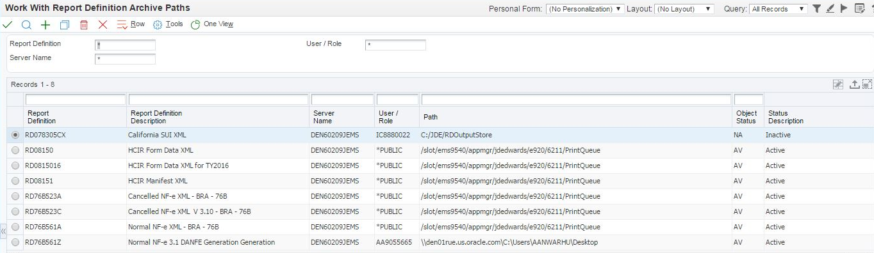Click the Records 1 - 8 label
Image resolution: width=874 pixels, height=253 pixels.
pyautogui.click(x=33, y=84)
